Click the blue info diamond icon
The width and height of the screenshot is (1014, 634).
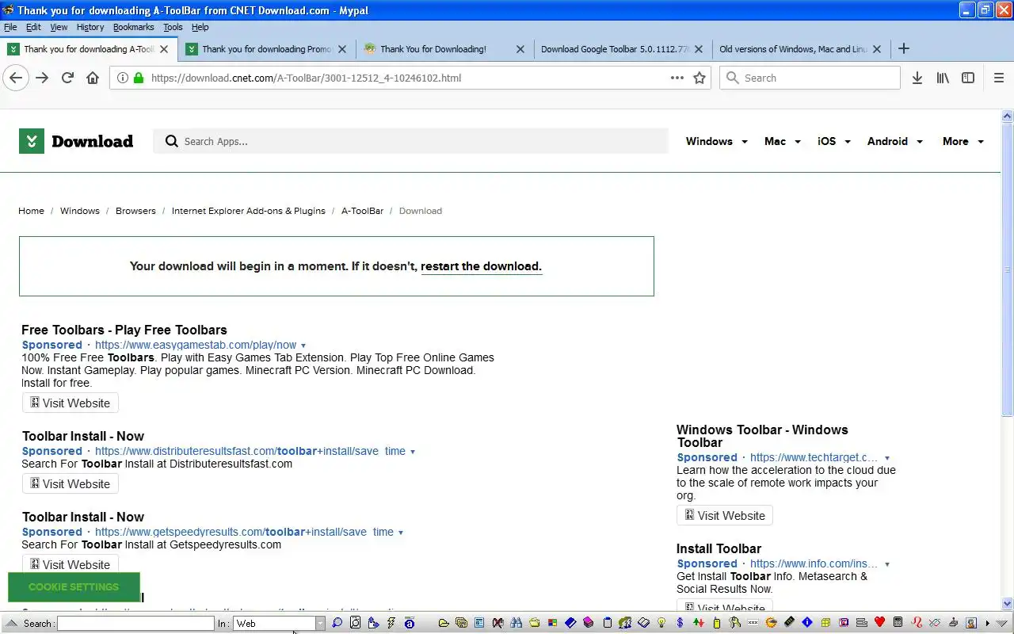pos(807,623)
